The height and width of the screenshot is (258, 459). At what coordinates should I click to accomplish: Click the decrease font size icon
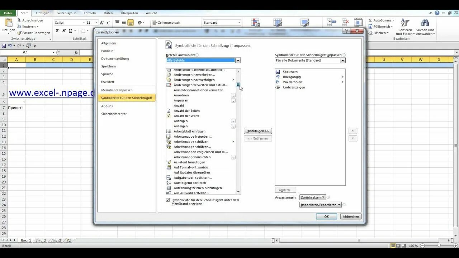click(108, 23)
